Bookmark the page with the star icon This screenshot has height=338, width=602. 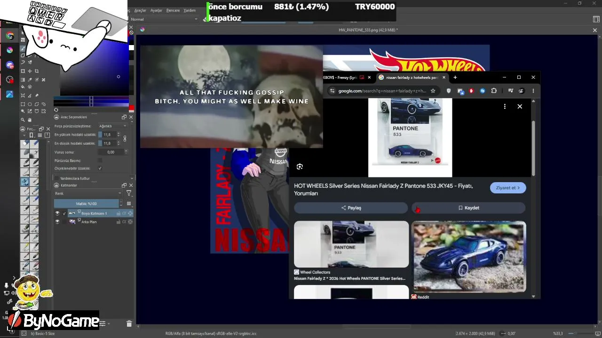click(x=433, y=91)
